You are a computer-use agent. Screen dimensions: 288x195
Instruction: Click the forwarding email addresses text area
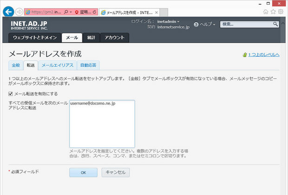point(102,123)
